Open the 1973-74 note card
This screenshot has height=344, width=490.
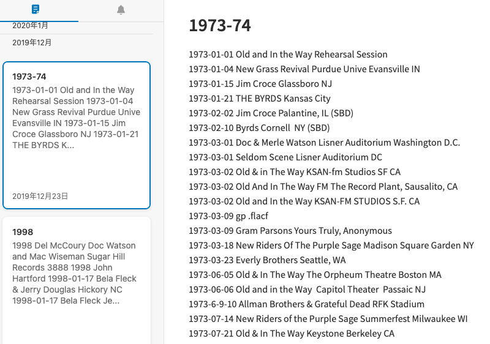coord(77,135)
